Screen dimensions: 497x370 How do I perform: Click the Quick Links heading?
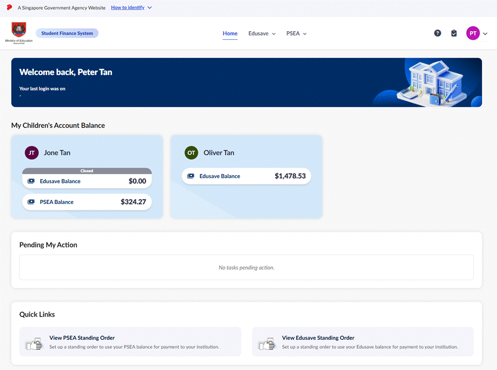point(37,314)
